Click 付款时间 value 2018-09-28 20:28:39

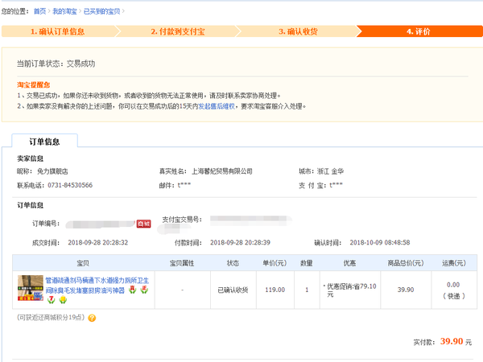(240, 243)
